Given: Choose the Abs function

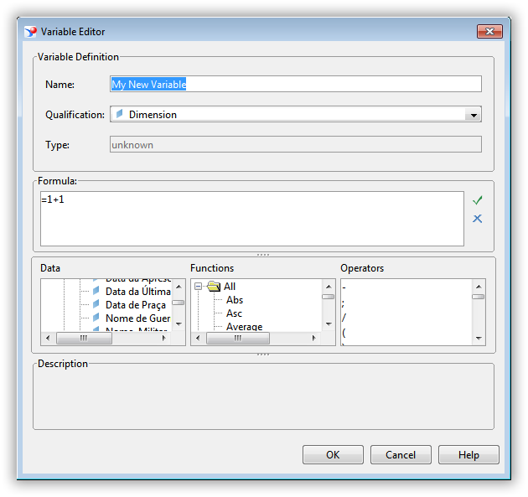Looking at the screenshot, I should pos(235,300).
